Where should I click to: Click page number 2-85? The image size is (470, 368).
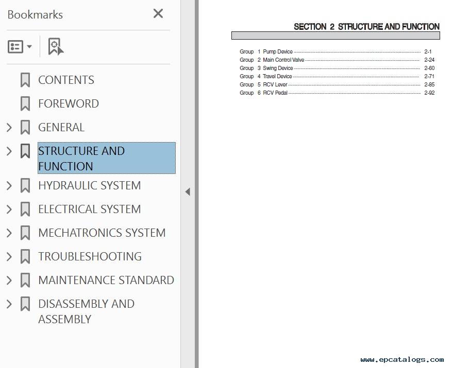pos(429,84)
